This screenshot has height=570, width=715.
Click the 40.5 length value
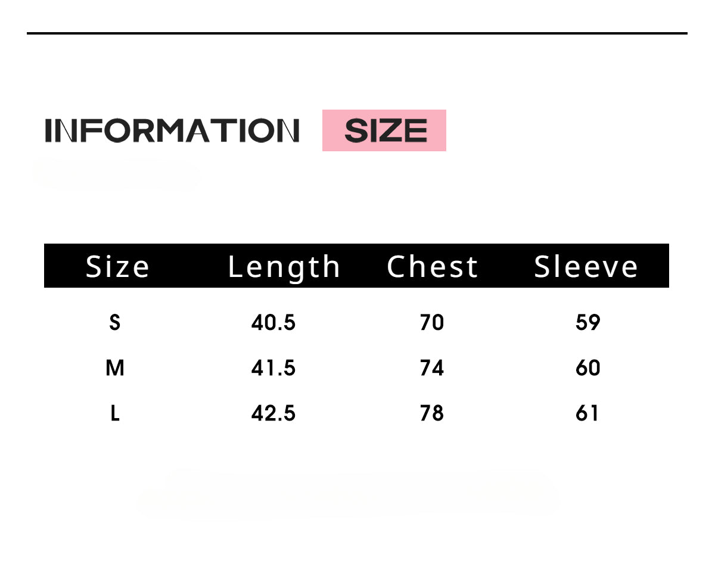(x=273, y=323)
